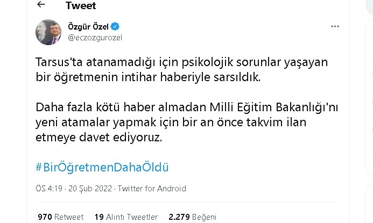
Task: Click the word "Tarsus'ta" in the tweet
Action: [x=56, y=63]
